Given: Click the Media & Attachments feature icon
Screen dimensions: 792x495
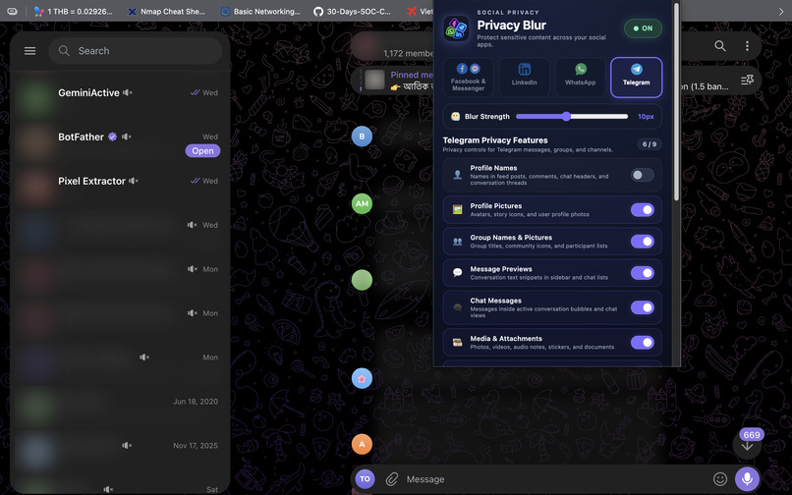Looking at the screenshot, I should [x=457, y=343].
